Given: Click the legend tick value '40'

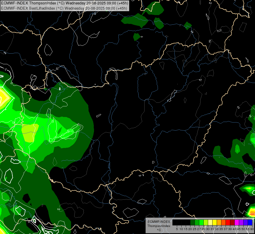Looking at the screenshot, I should 234,229.
